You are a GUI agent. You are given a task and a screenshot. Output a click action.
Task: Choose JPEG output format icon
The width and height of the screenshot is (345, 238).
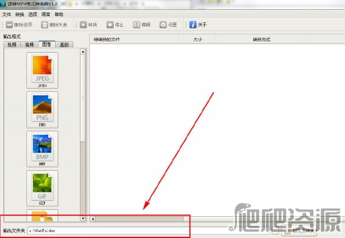[x=42, y=71]
